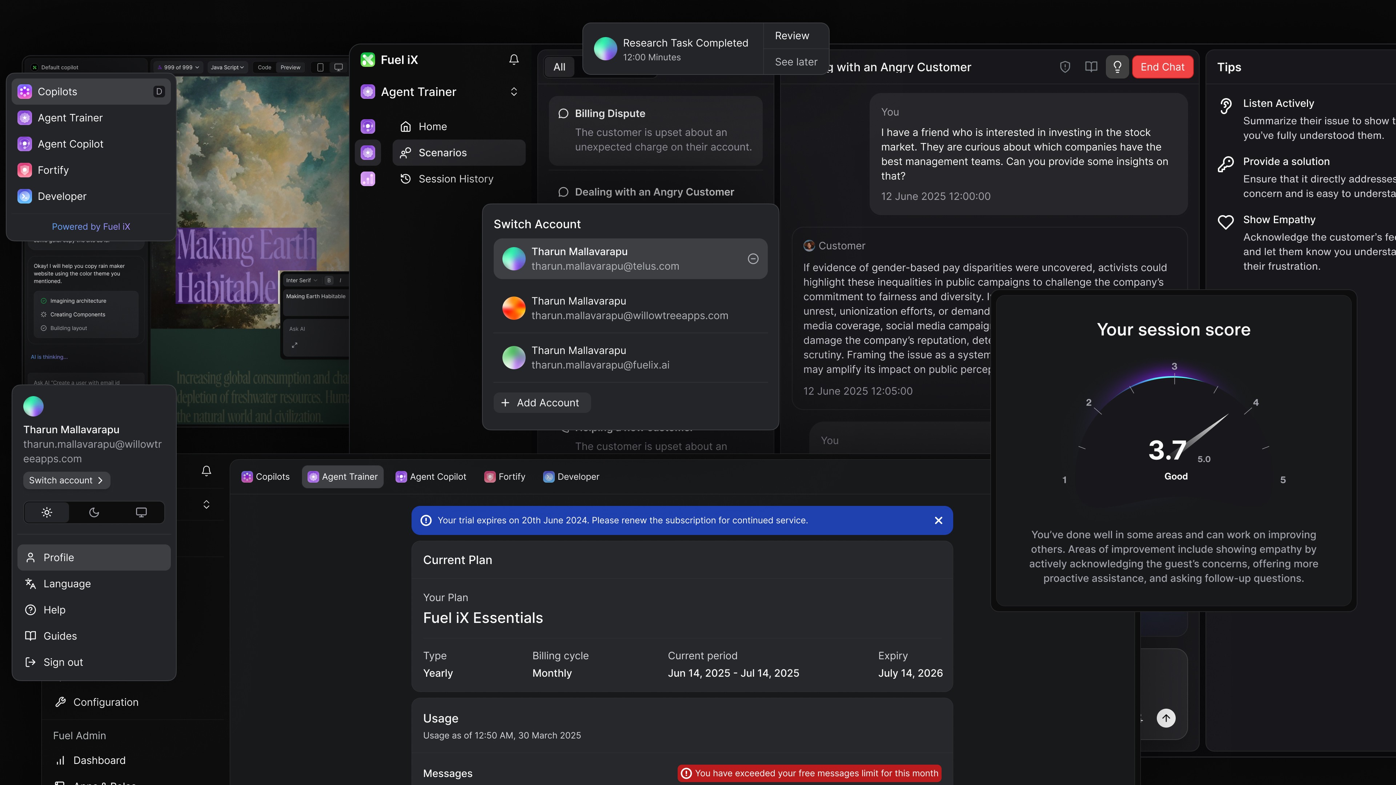
Task: Open the safety shield icon in the chat header
Action: pos(1065,67)
